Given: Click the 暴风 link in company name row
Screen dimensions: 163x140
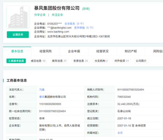Looking at the screenshot, I should [x=42, y=97].
